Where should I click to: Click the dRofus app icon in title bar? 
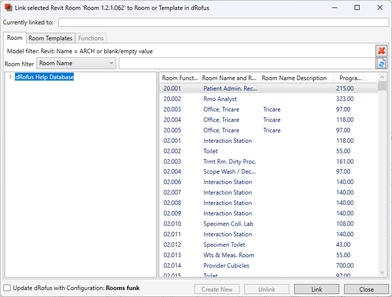tap(8, 7)
